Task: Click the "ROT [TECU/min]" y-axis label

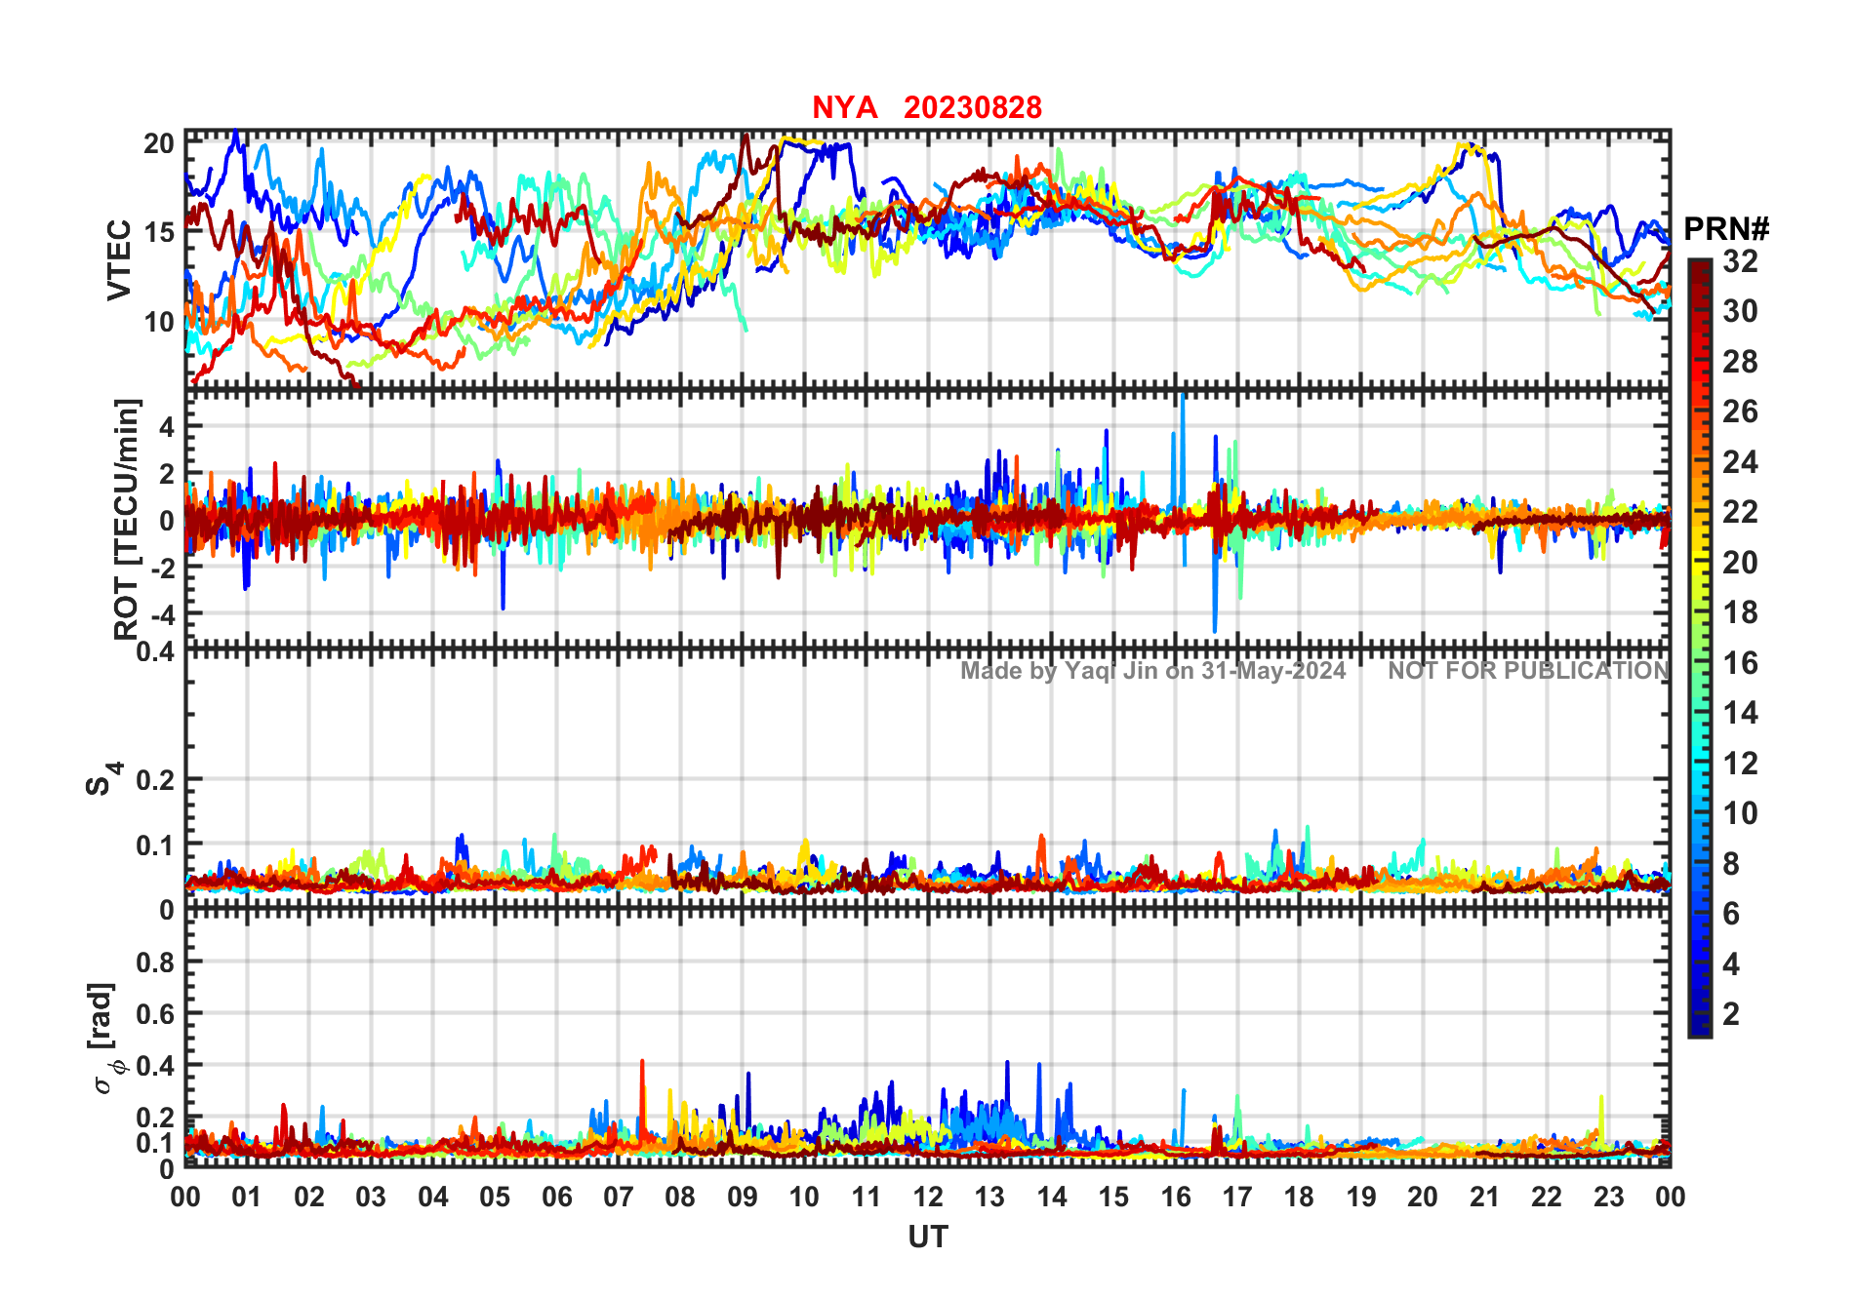Action: pyautogui.click(x=127, y=519)
